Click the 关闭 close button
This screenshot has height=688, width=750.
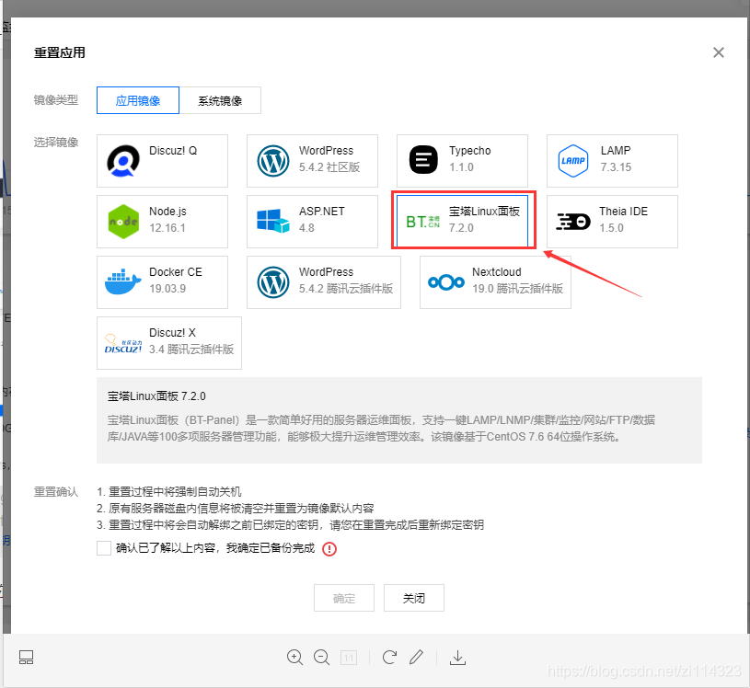(413, 597)
